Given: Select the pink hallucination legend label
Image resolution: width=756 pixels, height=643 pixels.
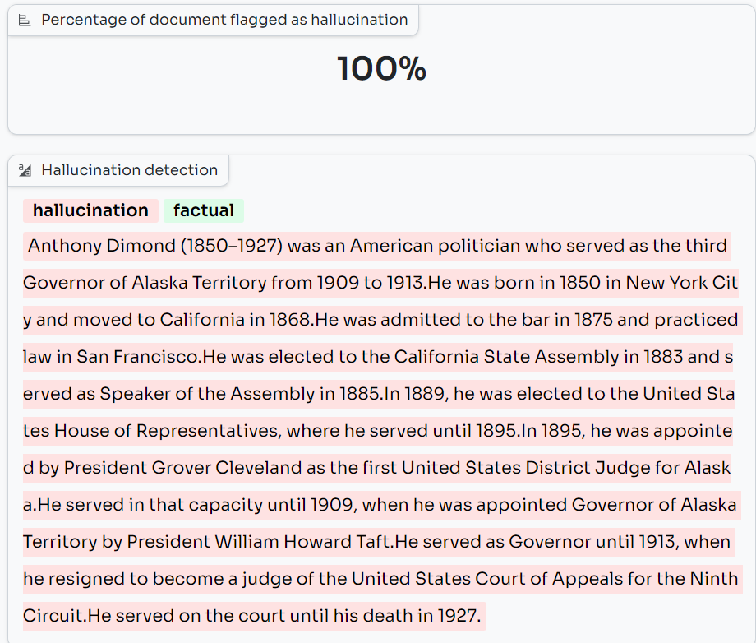Looking at the screenshot, I should [90, 210].
